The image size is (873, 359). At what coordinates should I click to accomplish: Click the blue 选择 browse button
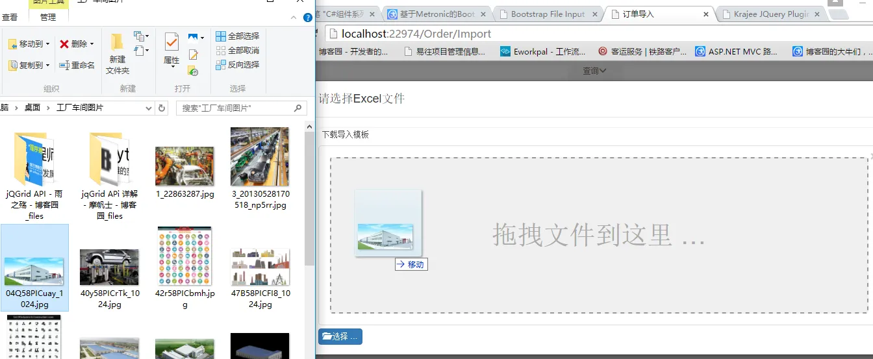tap(340, 337)
